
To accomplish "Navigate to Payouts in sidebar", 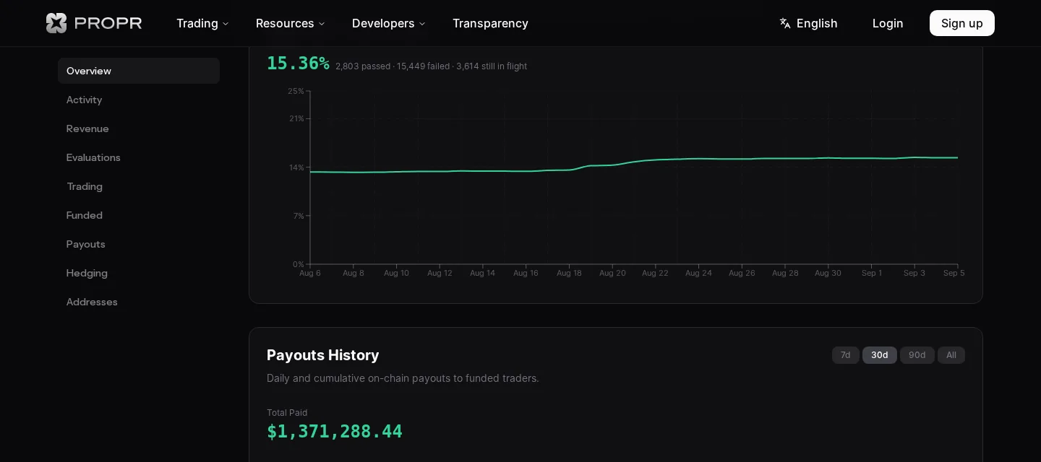I will [x=139, y=244].
